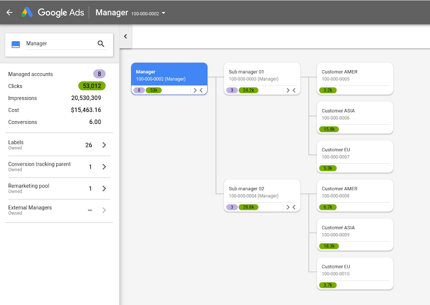430x305 pixels.
Task: Collapse the side panel with the left chevron
Action: tap(125, 36)
